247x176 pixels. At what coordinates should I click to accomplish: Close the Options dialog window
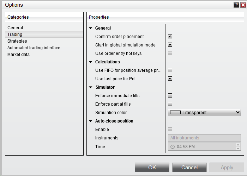[x=243, y=5]
